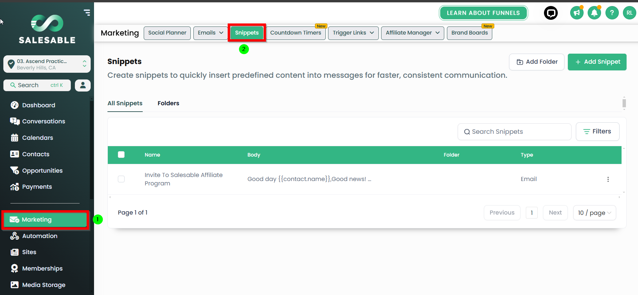Image resolution: width=638 pixels, height=295 pixels.
Task: Open the chat bubble icon in header
Action: [x=551, y=13]
